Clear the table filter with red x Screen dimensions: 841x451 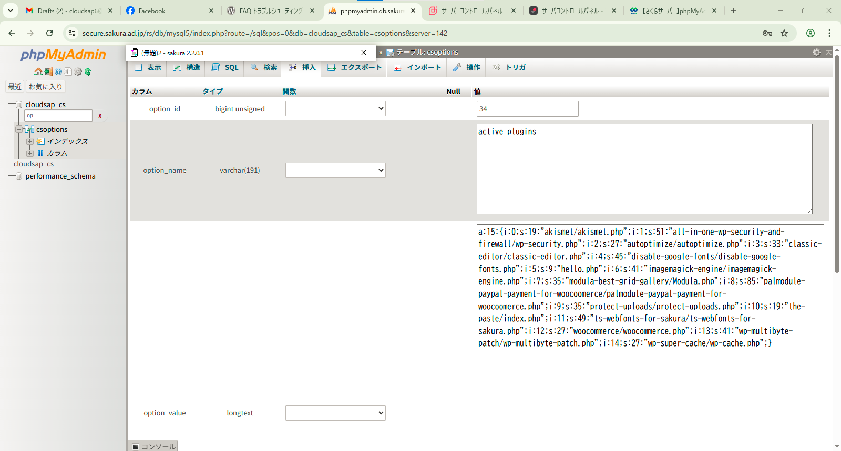pyautogui.click(x=100, y=116)
